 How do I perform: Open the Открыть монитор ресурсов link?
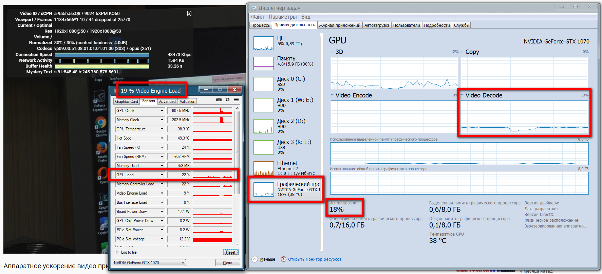pyautogui.click(x=315, y=259)
